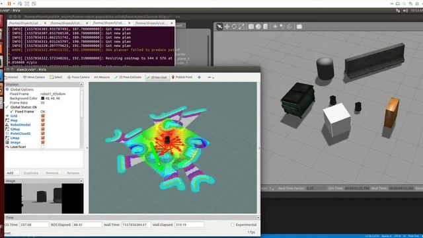Screen dimensions: 423x238
Task: Select the Publish Point tool
Action: (x=182, y=77)
